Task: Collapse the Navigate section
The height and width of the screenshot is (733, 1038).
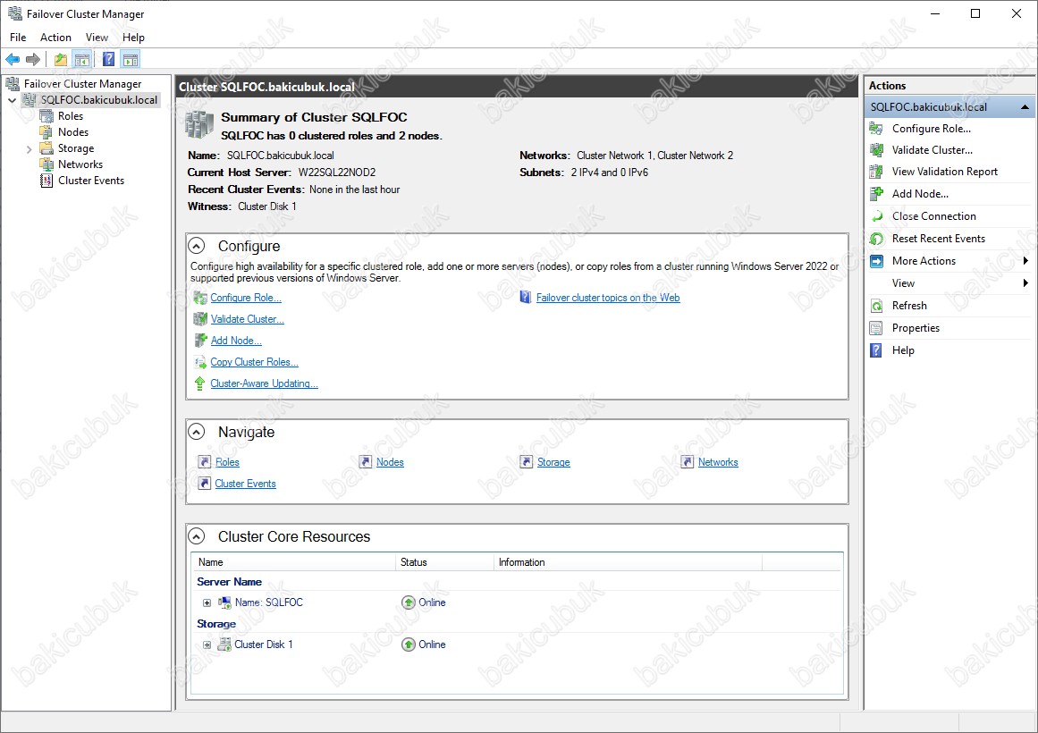Action: pos(197,432)
